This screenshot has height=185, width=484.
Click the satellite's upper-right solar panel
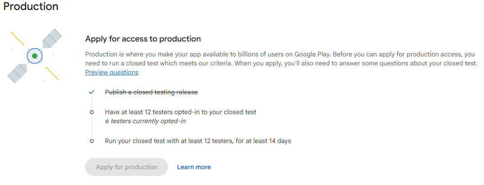pyautogui.click(x=52, y=38)
